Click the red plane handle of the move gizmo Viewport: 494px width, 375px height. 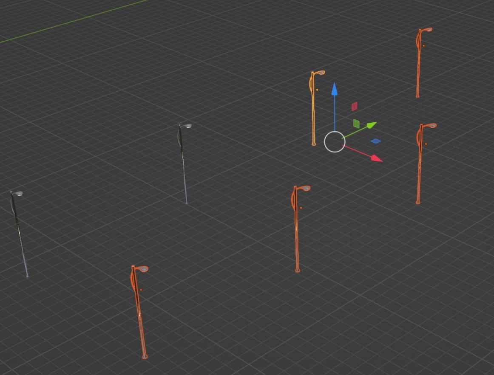coord(355,106)
